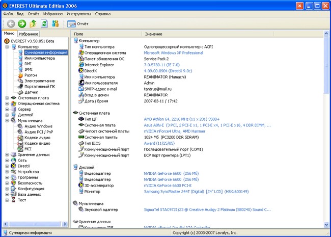Select Суммарная информация in the tree
Viewport: 331px width, 237px height.
point(46,52)
